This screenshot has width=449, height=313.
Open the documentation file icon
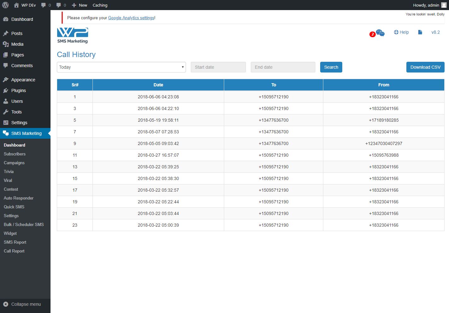tap(420, 32)
